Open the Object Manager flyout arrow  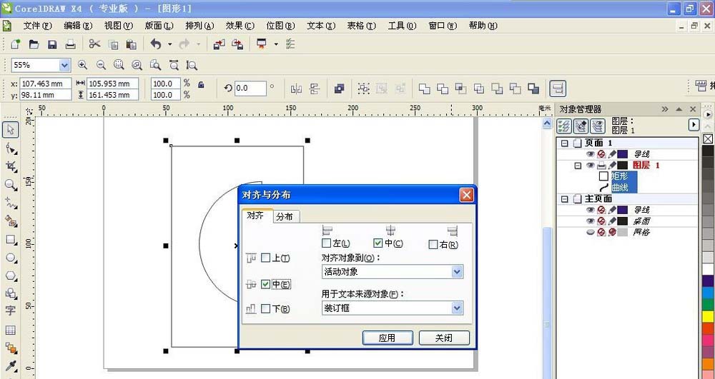[694, 124]
